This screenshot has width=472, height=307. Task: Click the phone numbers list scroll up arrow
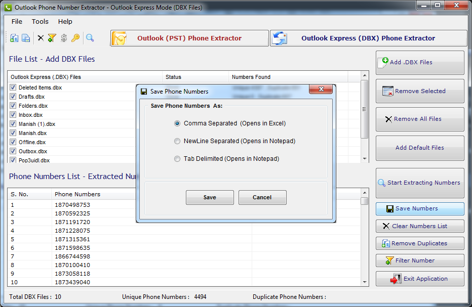click(x=365, y=192)
